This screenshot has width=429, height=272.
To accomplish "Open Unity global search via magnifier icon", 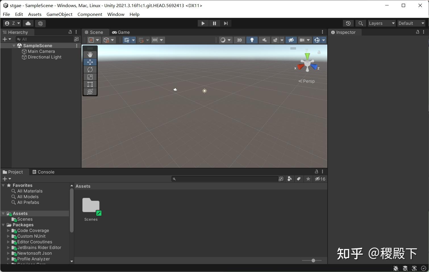I will pyautogui.click(x=360, y=23).
